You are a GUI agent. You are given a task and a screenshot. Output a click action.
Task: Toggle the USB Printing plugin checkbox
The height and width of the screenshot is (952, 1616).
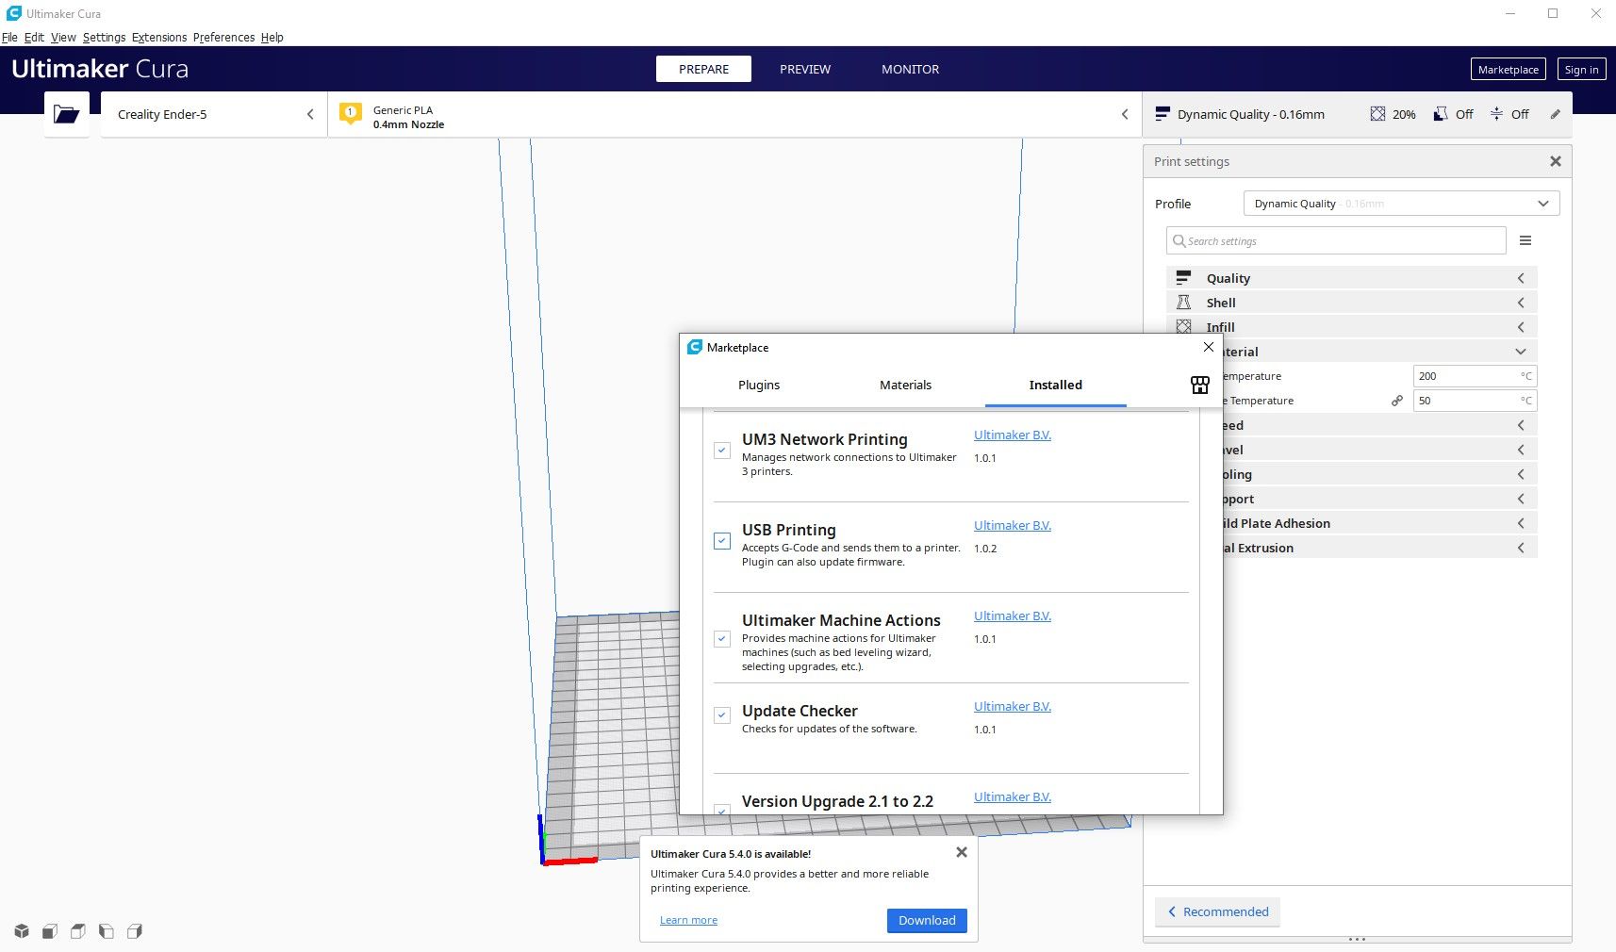pyautogui.click(x=722, y=541)
